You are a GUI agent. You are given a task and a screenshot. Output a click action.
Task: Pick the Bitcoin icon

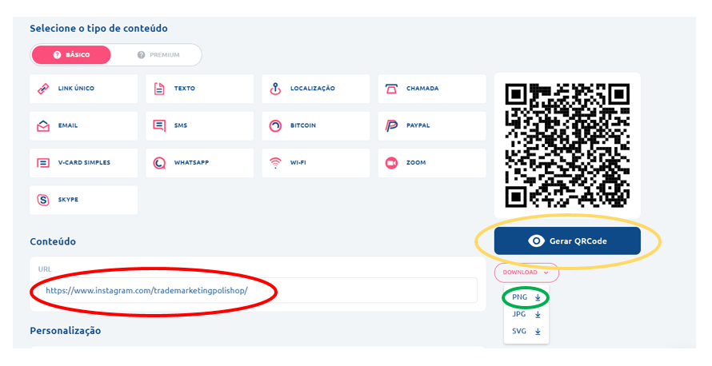275,125
